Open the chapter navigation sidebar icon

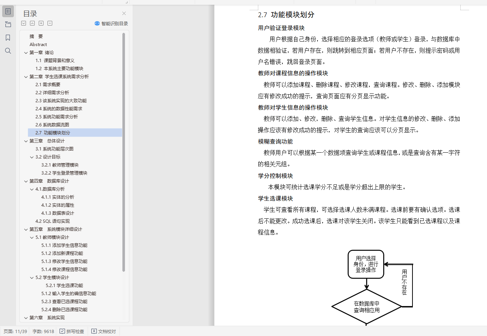click(8, 24)
